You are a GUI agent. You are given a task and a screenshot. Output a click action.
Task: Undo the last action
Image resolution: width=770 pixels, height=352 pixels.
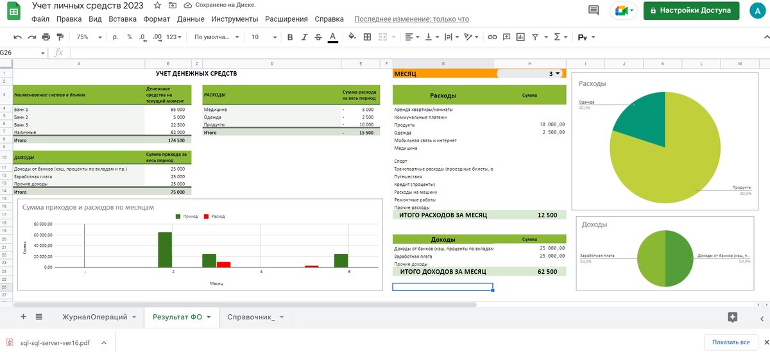[17, 37]
